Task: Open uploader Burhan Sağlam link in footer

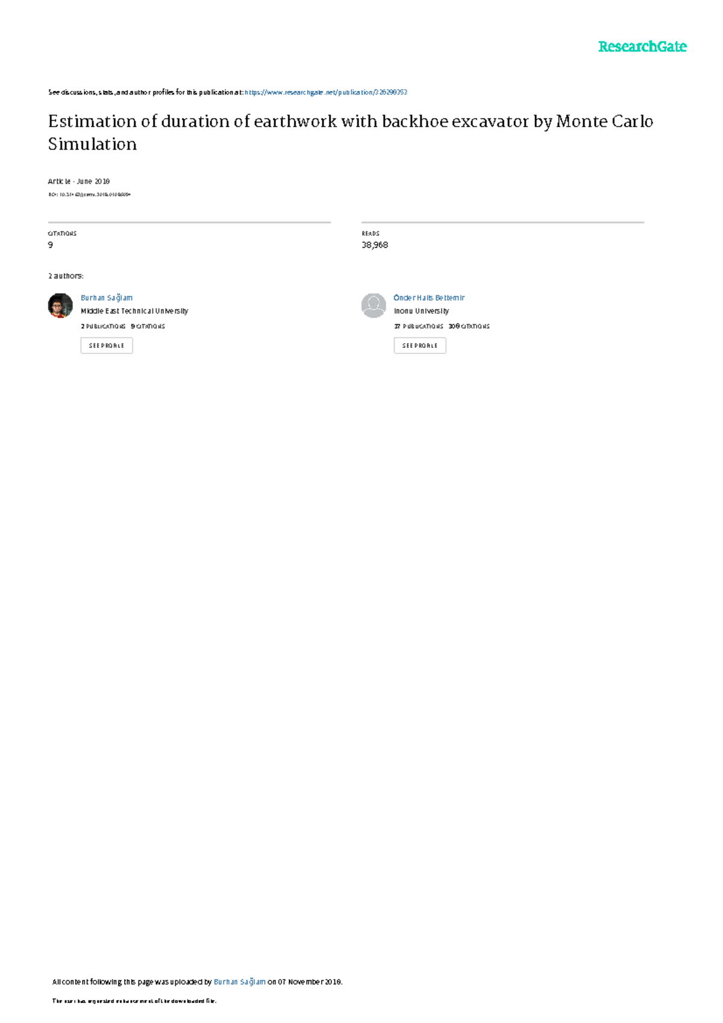Action: (240, 982)
